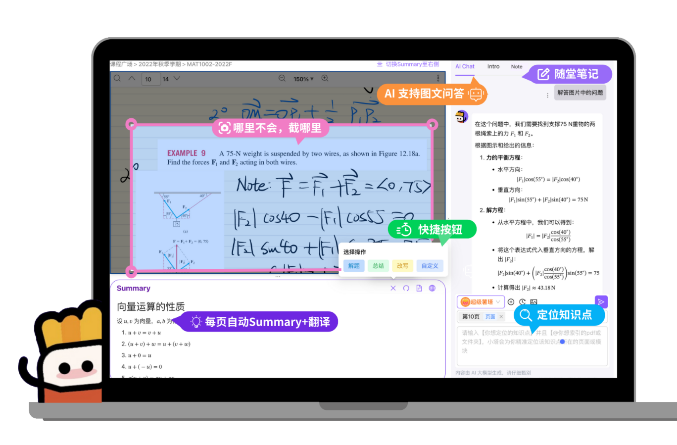Click the plus icon next to model selector
This screenshot has width=677, height=445.
(x=511, y=301)
